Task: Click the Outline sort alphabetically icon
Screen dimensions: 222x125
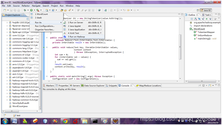Action: (x=195, y=19)
